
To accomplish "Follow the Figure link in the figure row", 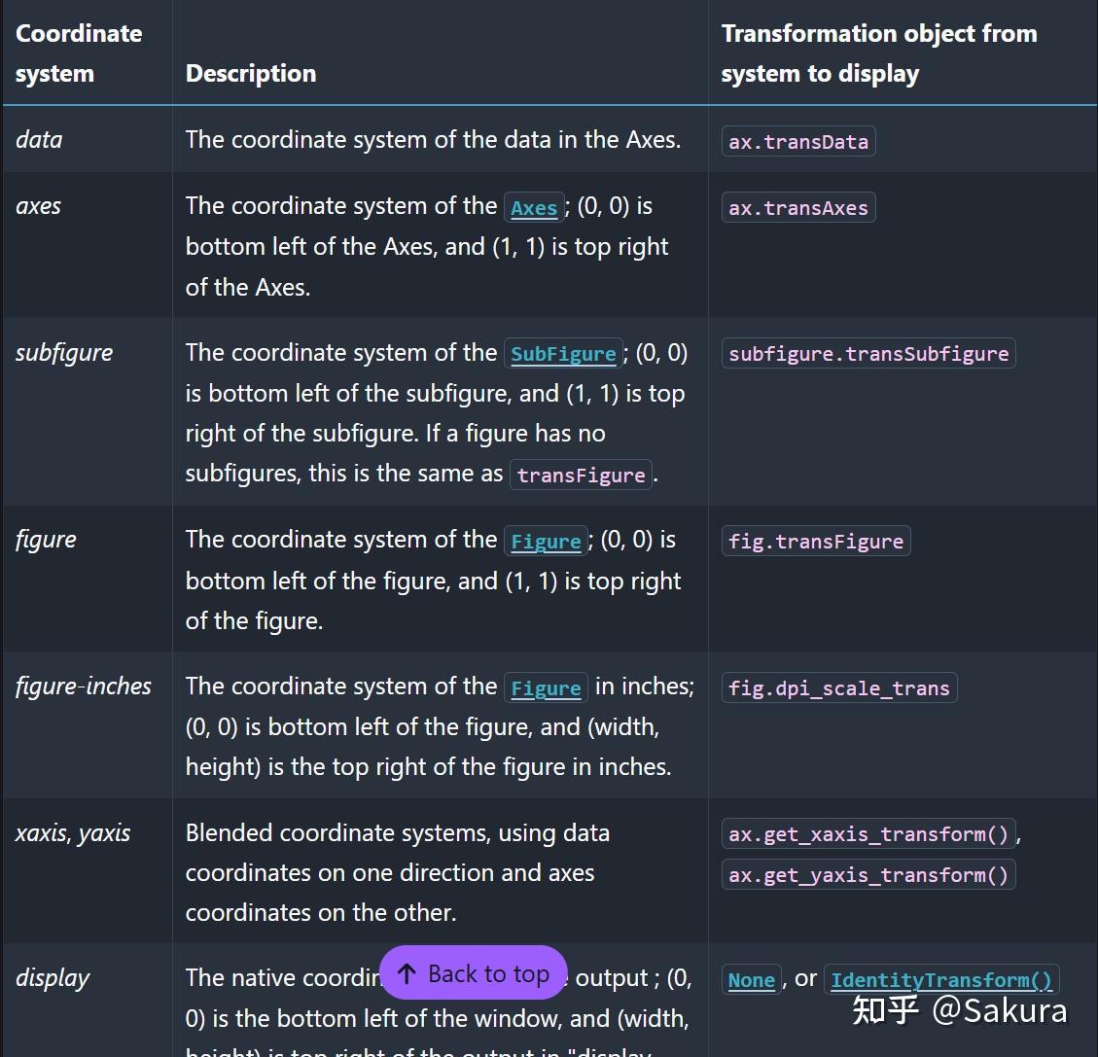I will [546, 542].
